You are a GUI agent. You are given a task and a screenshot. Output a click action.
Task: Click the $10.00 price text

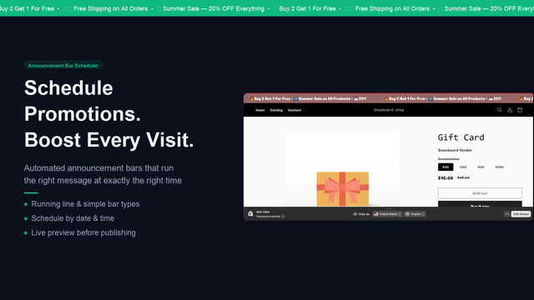446,177
